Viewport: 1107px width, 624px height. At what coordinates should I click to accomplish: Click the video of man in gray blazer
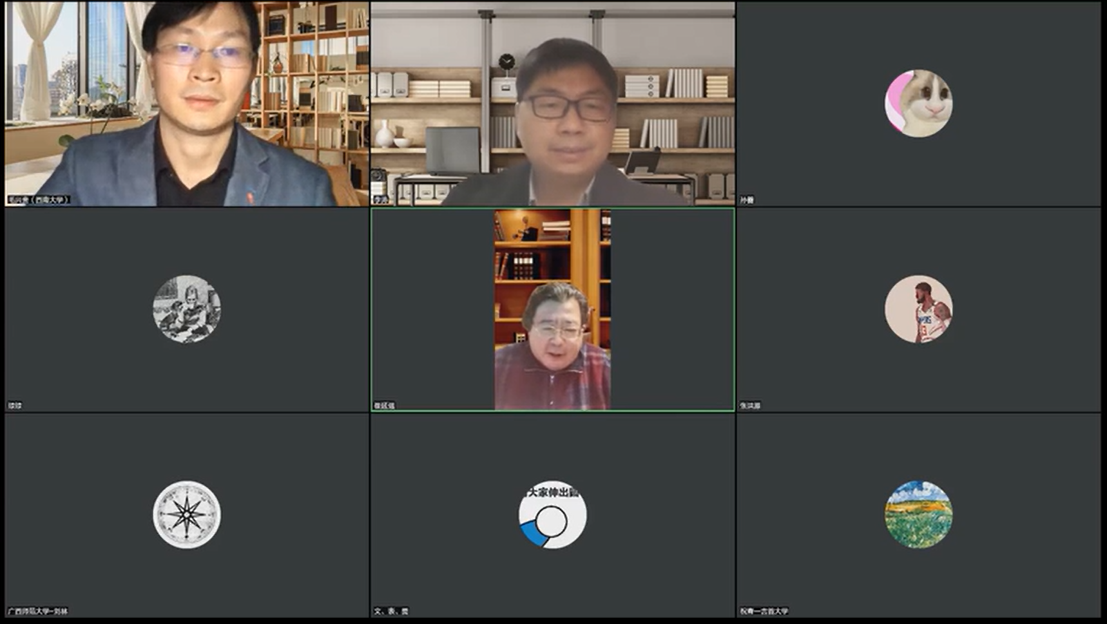pyautogui.click(x=187, y=103)
